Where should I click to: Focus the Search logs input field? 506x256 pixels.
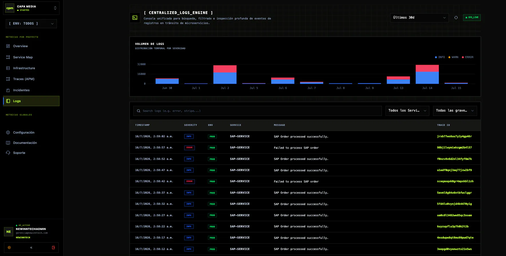tap(257, 111)
